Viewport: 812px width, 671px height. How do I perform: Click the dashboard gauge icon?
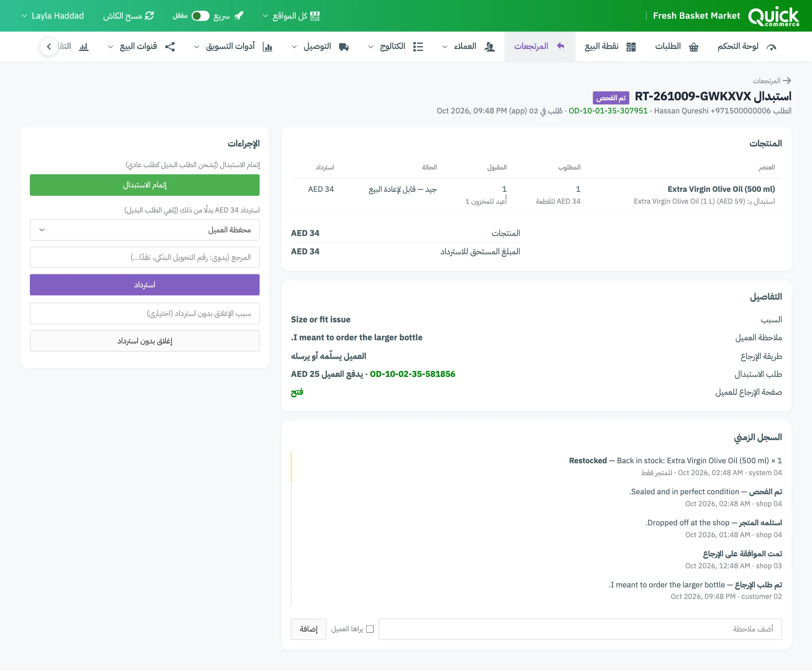pyautogui.click(x=771, y=47)
